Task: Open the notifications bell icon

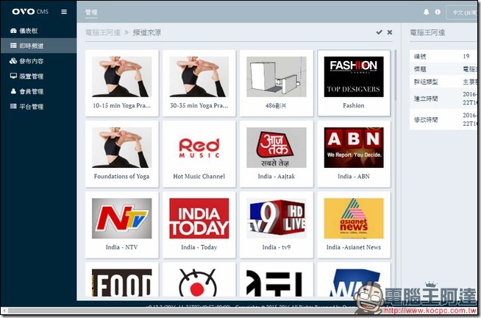Action: pyautogui.click(x=426, y=12)
